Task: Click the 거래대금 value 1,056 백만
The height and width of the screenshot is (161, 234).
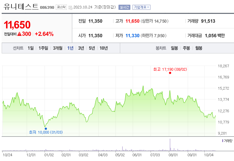Action: pos(215,36)
